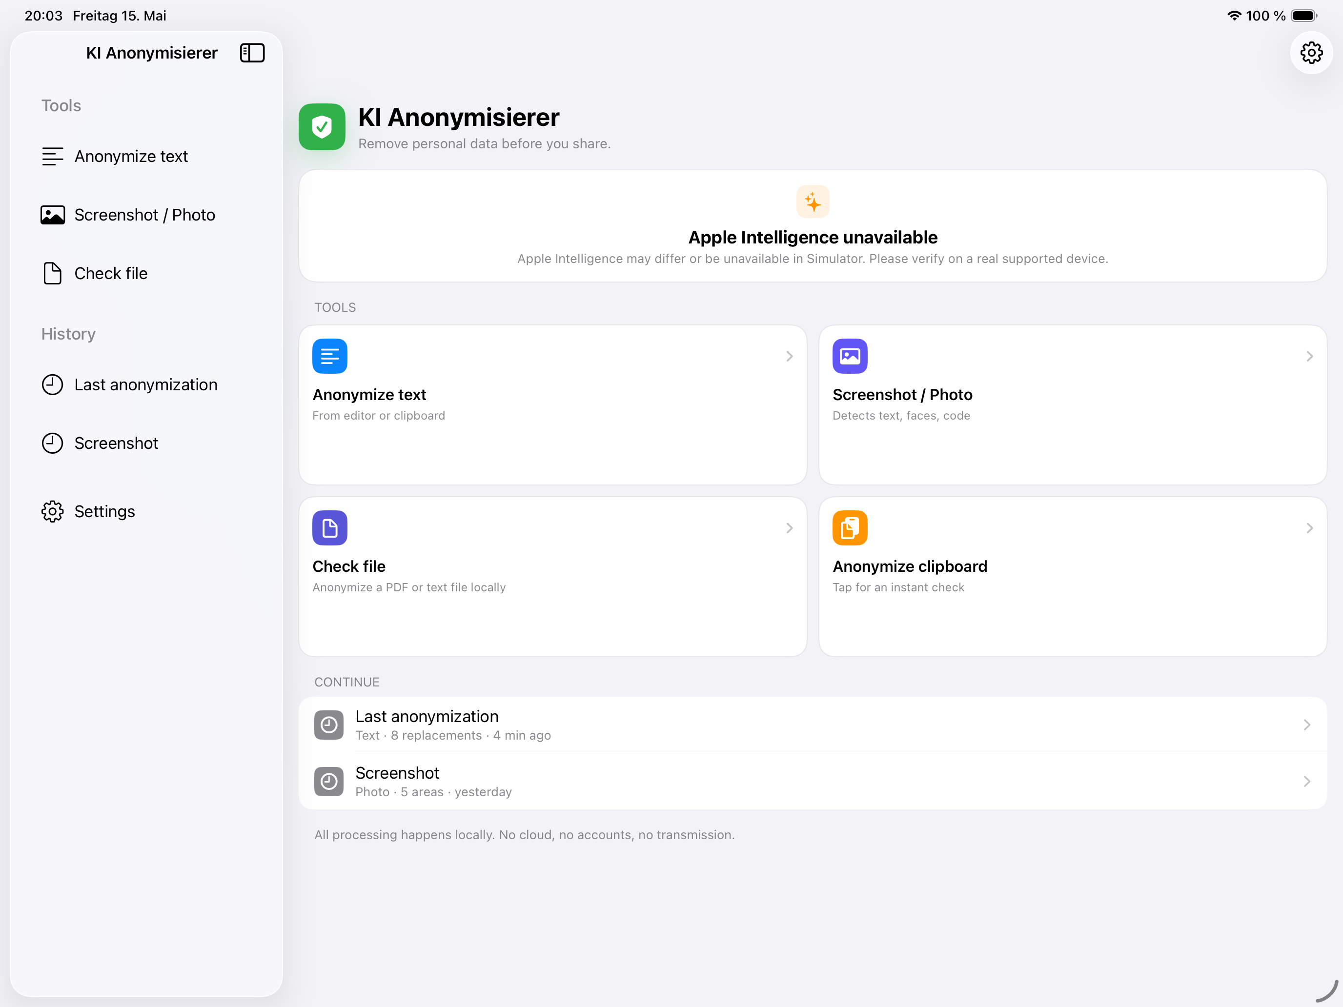Expand the Anonymize text card chevron

point(789,356)
